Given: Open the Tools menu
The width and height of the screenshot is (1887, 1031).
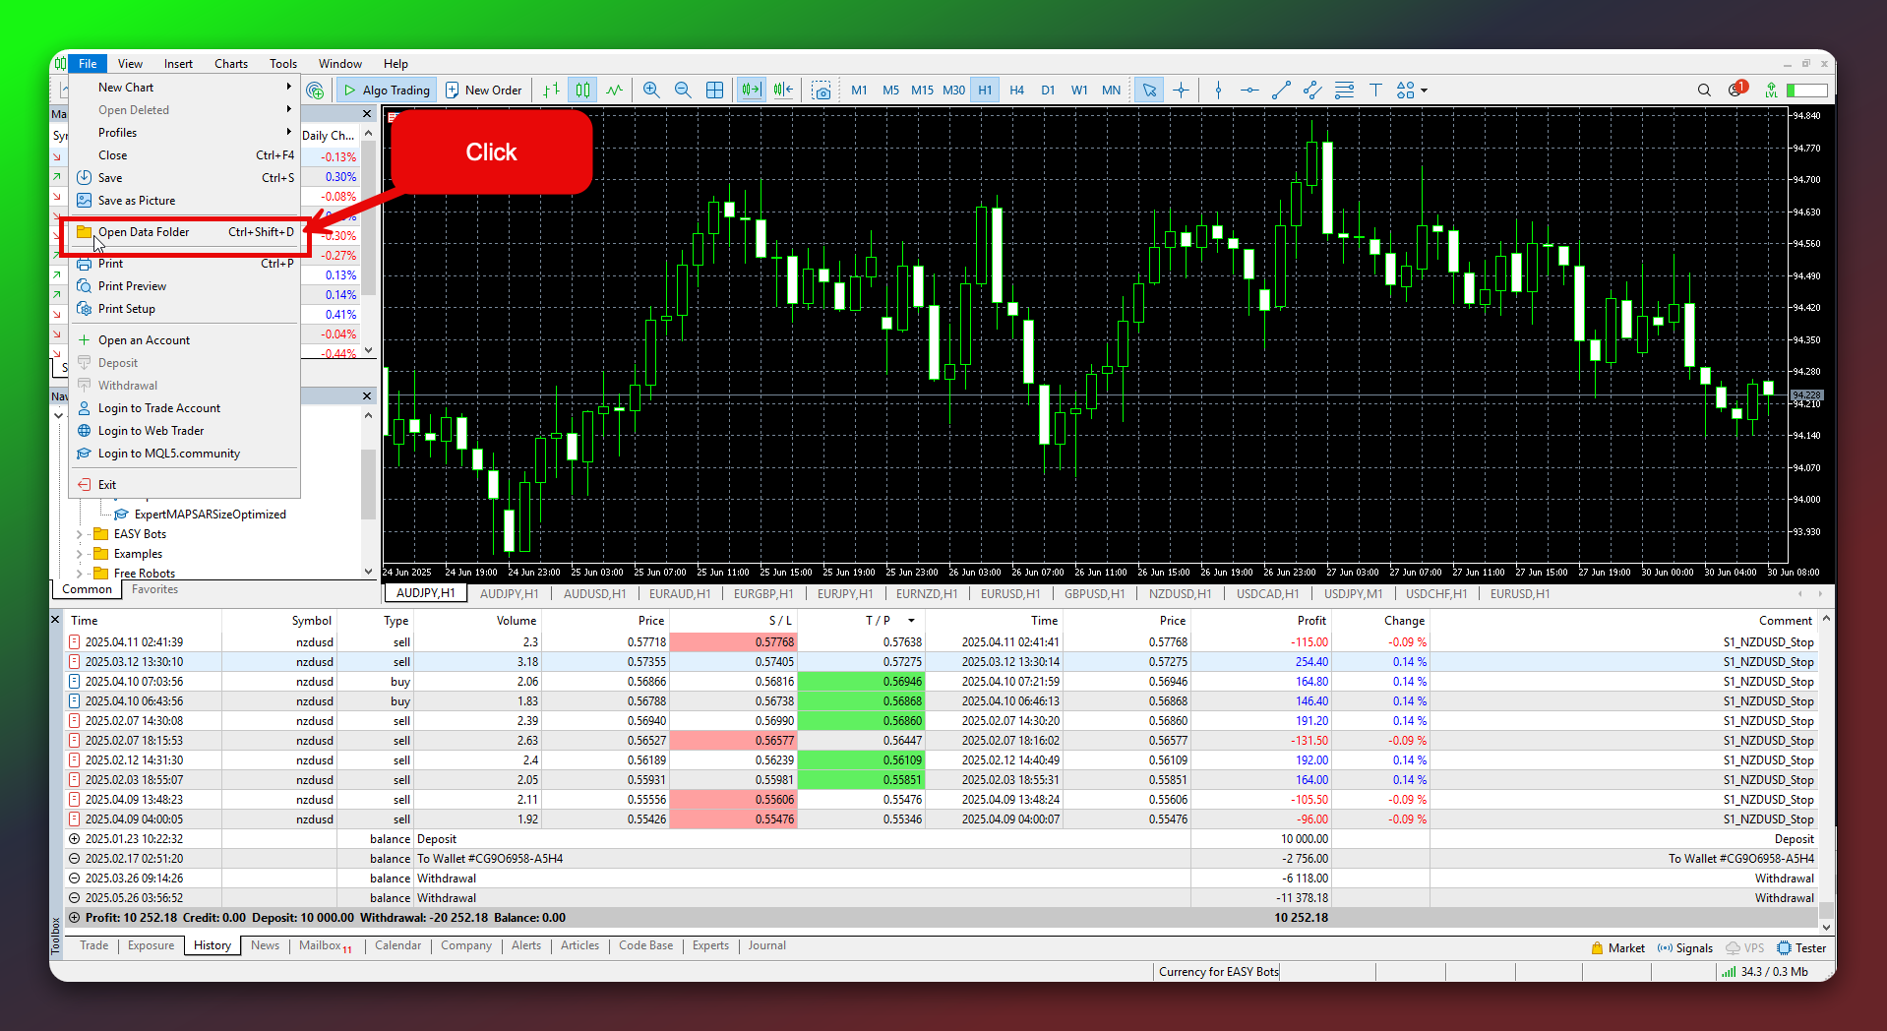Looking at the screenshot, I should coord(283,63).
